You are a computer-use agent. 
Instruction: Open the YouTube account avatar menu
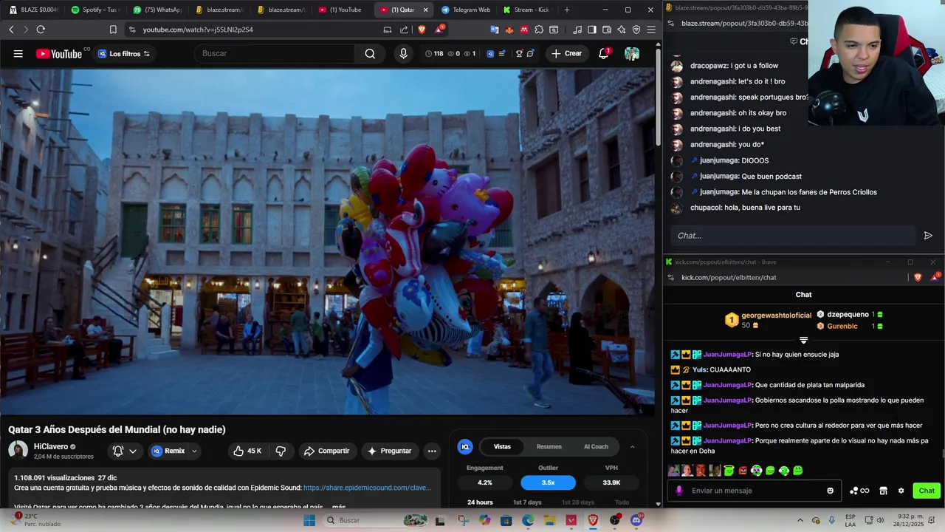(632, 53)
